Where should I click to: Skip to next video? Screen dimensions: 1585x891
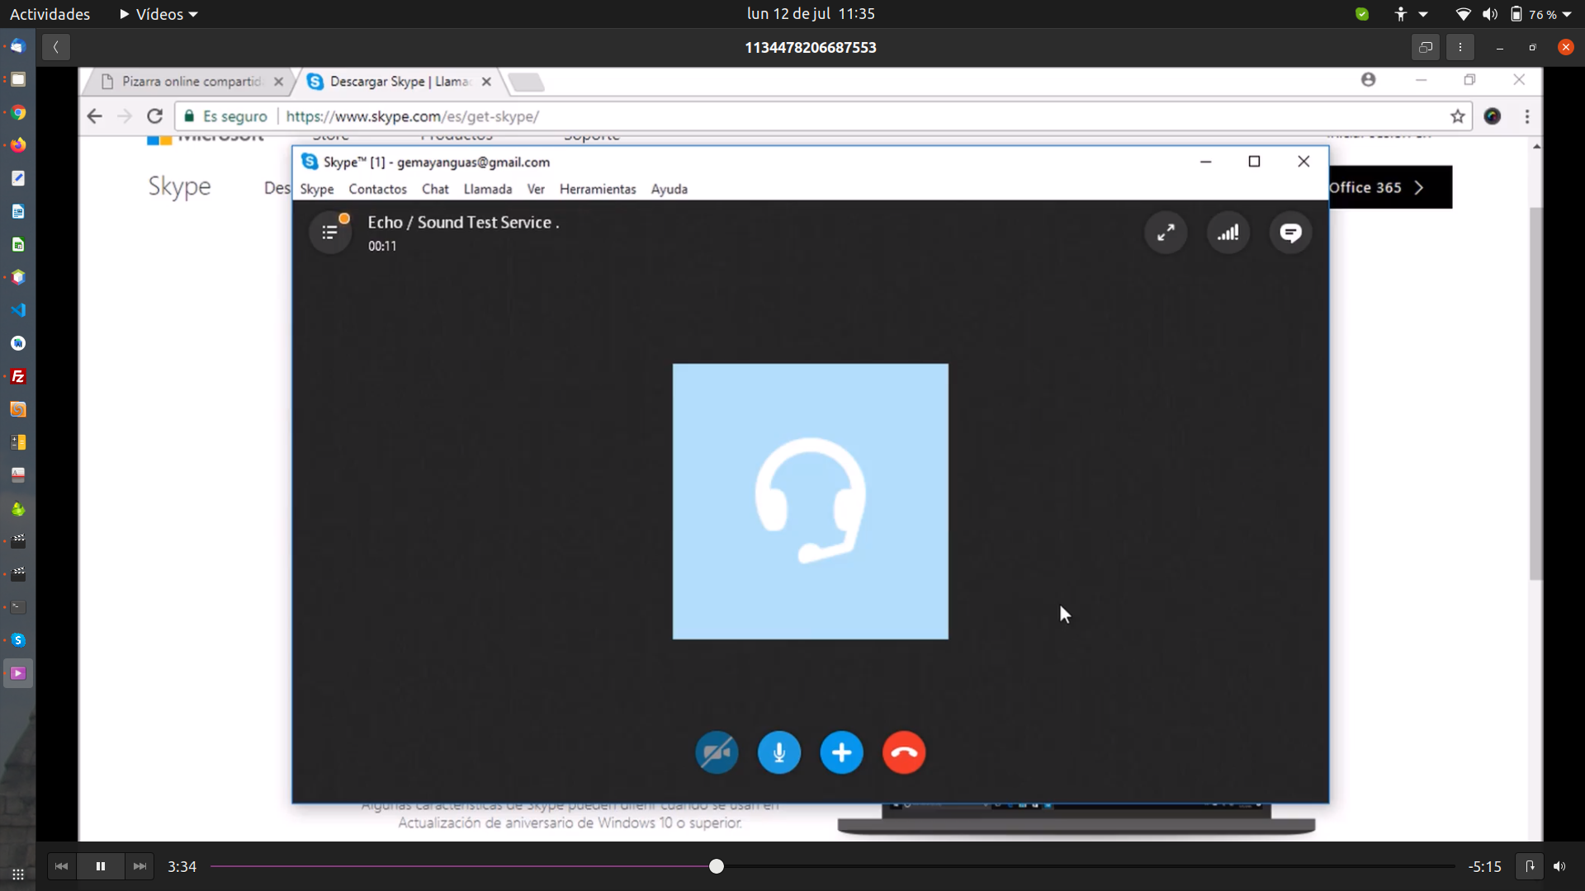point(140,866)
